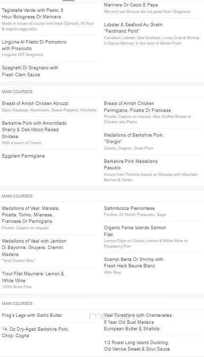Click the first MAIN COURSES section header

click(x=17, y=92)
